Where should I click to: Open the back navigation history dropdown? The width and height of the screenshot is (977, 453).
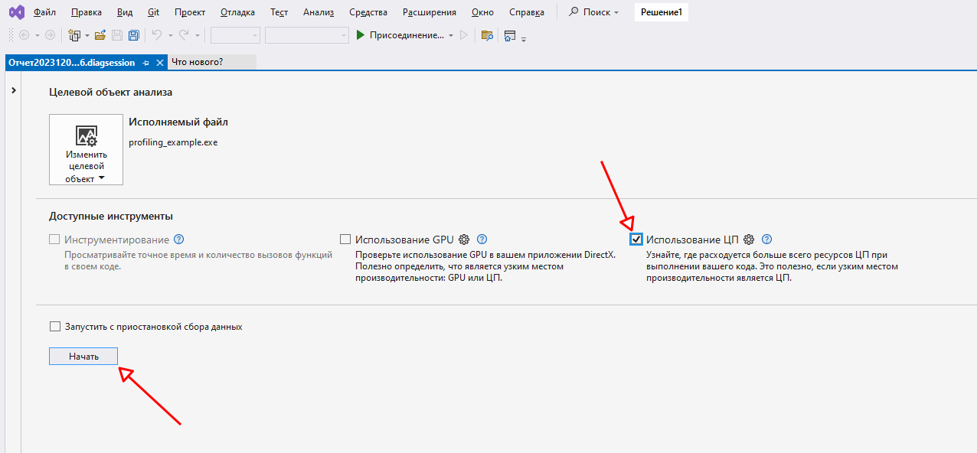pyautogui.click(x=37, y=35)
